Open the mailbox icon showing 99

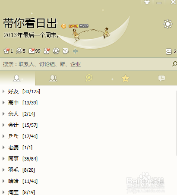pyautogui.click(x=32, y=51)
